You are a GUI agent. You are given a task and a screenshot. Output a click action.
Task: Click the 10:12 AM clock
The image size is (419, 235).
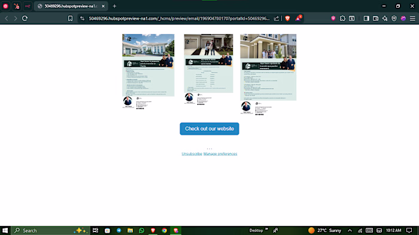(x=394, y=230)
